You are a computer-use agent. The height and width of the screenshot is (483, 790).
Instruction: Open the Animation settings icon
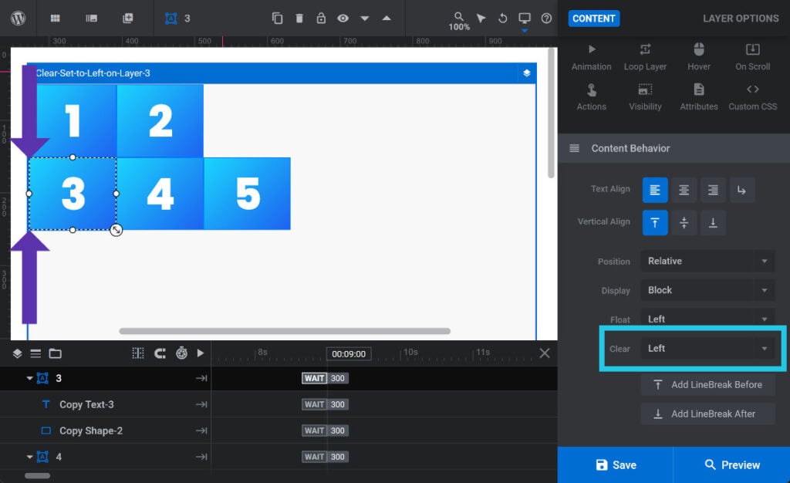click(592, 57)
